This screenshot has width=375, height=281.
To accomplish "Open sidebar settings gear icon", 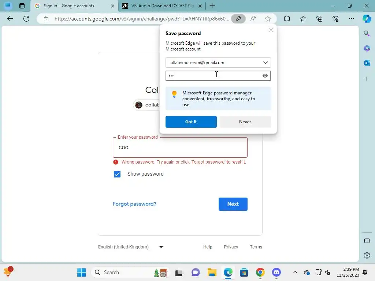I will pos(367,255).
